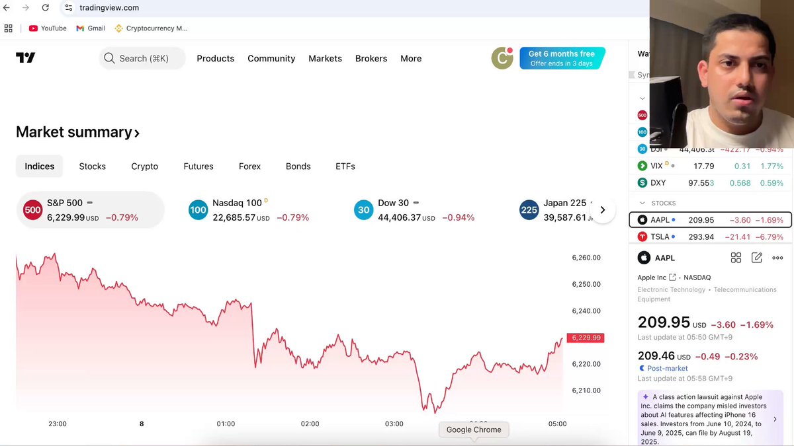Click the AAPL add-note edit icon
Image resolution: width=794 pixels, height=446 pixels.
point(757,258)
